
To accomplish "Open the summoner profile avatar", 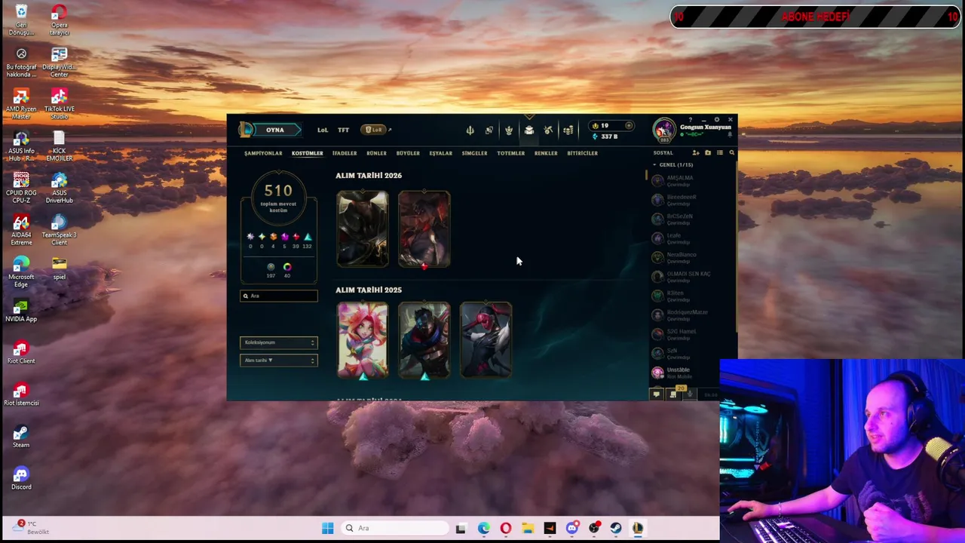I will click(x=664, y=130).
